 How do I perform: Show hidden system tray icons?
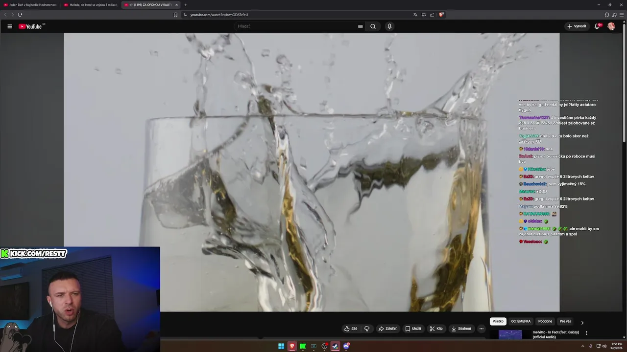(583, 346)
